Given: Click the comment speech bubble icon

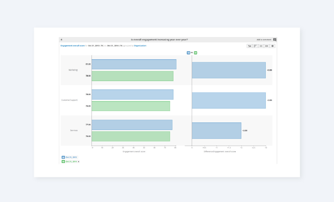Looking at the screenshot, I should 275,40.
